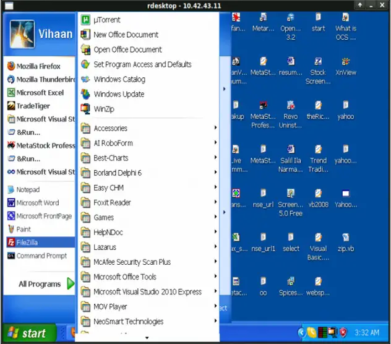Expand the Foxit Reader folder

[x=149, y=202]
